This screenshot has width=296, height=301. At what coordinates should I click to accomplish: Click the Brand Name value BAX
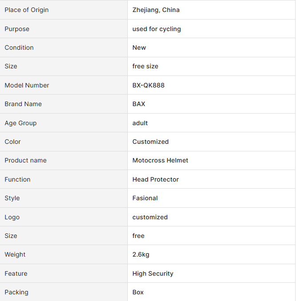[139, 104]
